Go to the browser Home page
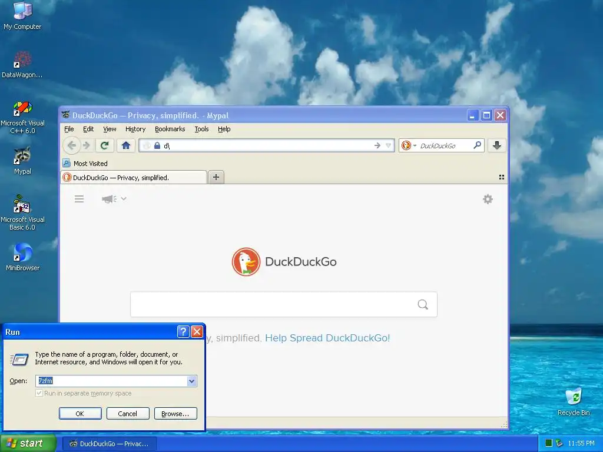Screen dimensions: 603x452 point(126,145)
